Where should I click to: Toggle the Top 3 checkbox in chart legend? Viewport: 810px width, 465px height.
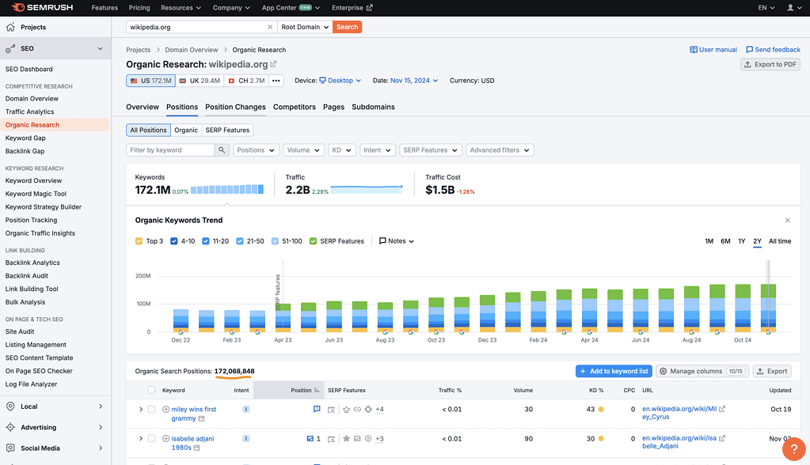pos(139,241)
